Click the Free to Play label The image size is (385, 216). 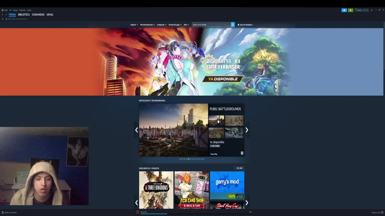tap(214, 154)
